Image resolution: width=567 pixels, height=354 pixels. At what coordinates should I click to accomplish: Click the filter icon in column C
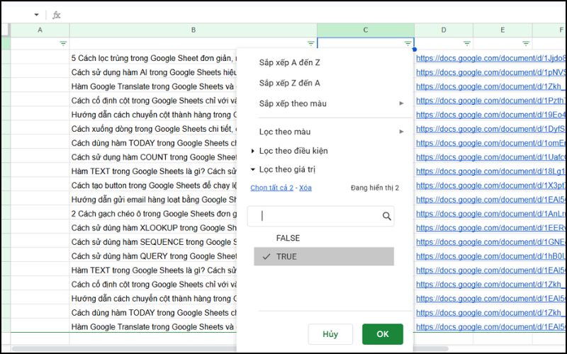pos(408,44)
